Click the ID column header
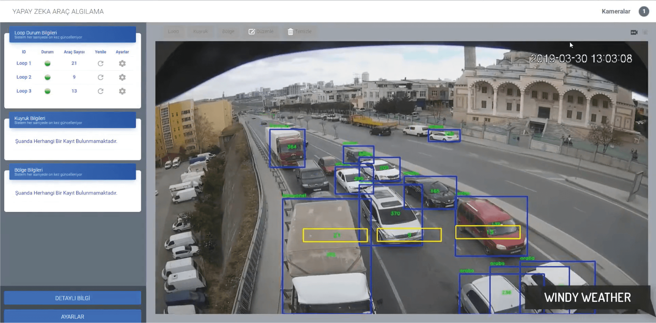Viewport: 656px width, 323px height. (24, 52)
